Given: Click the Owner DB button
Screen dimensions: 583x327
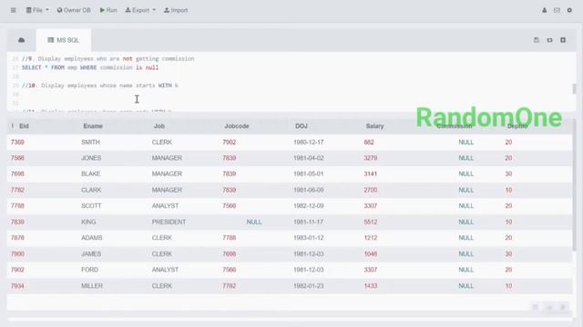Looking at the screenshot, I should [74, 10].
